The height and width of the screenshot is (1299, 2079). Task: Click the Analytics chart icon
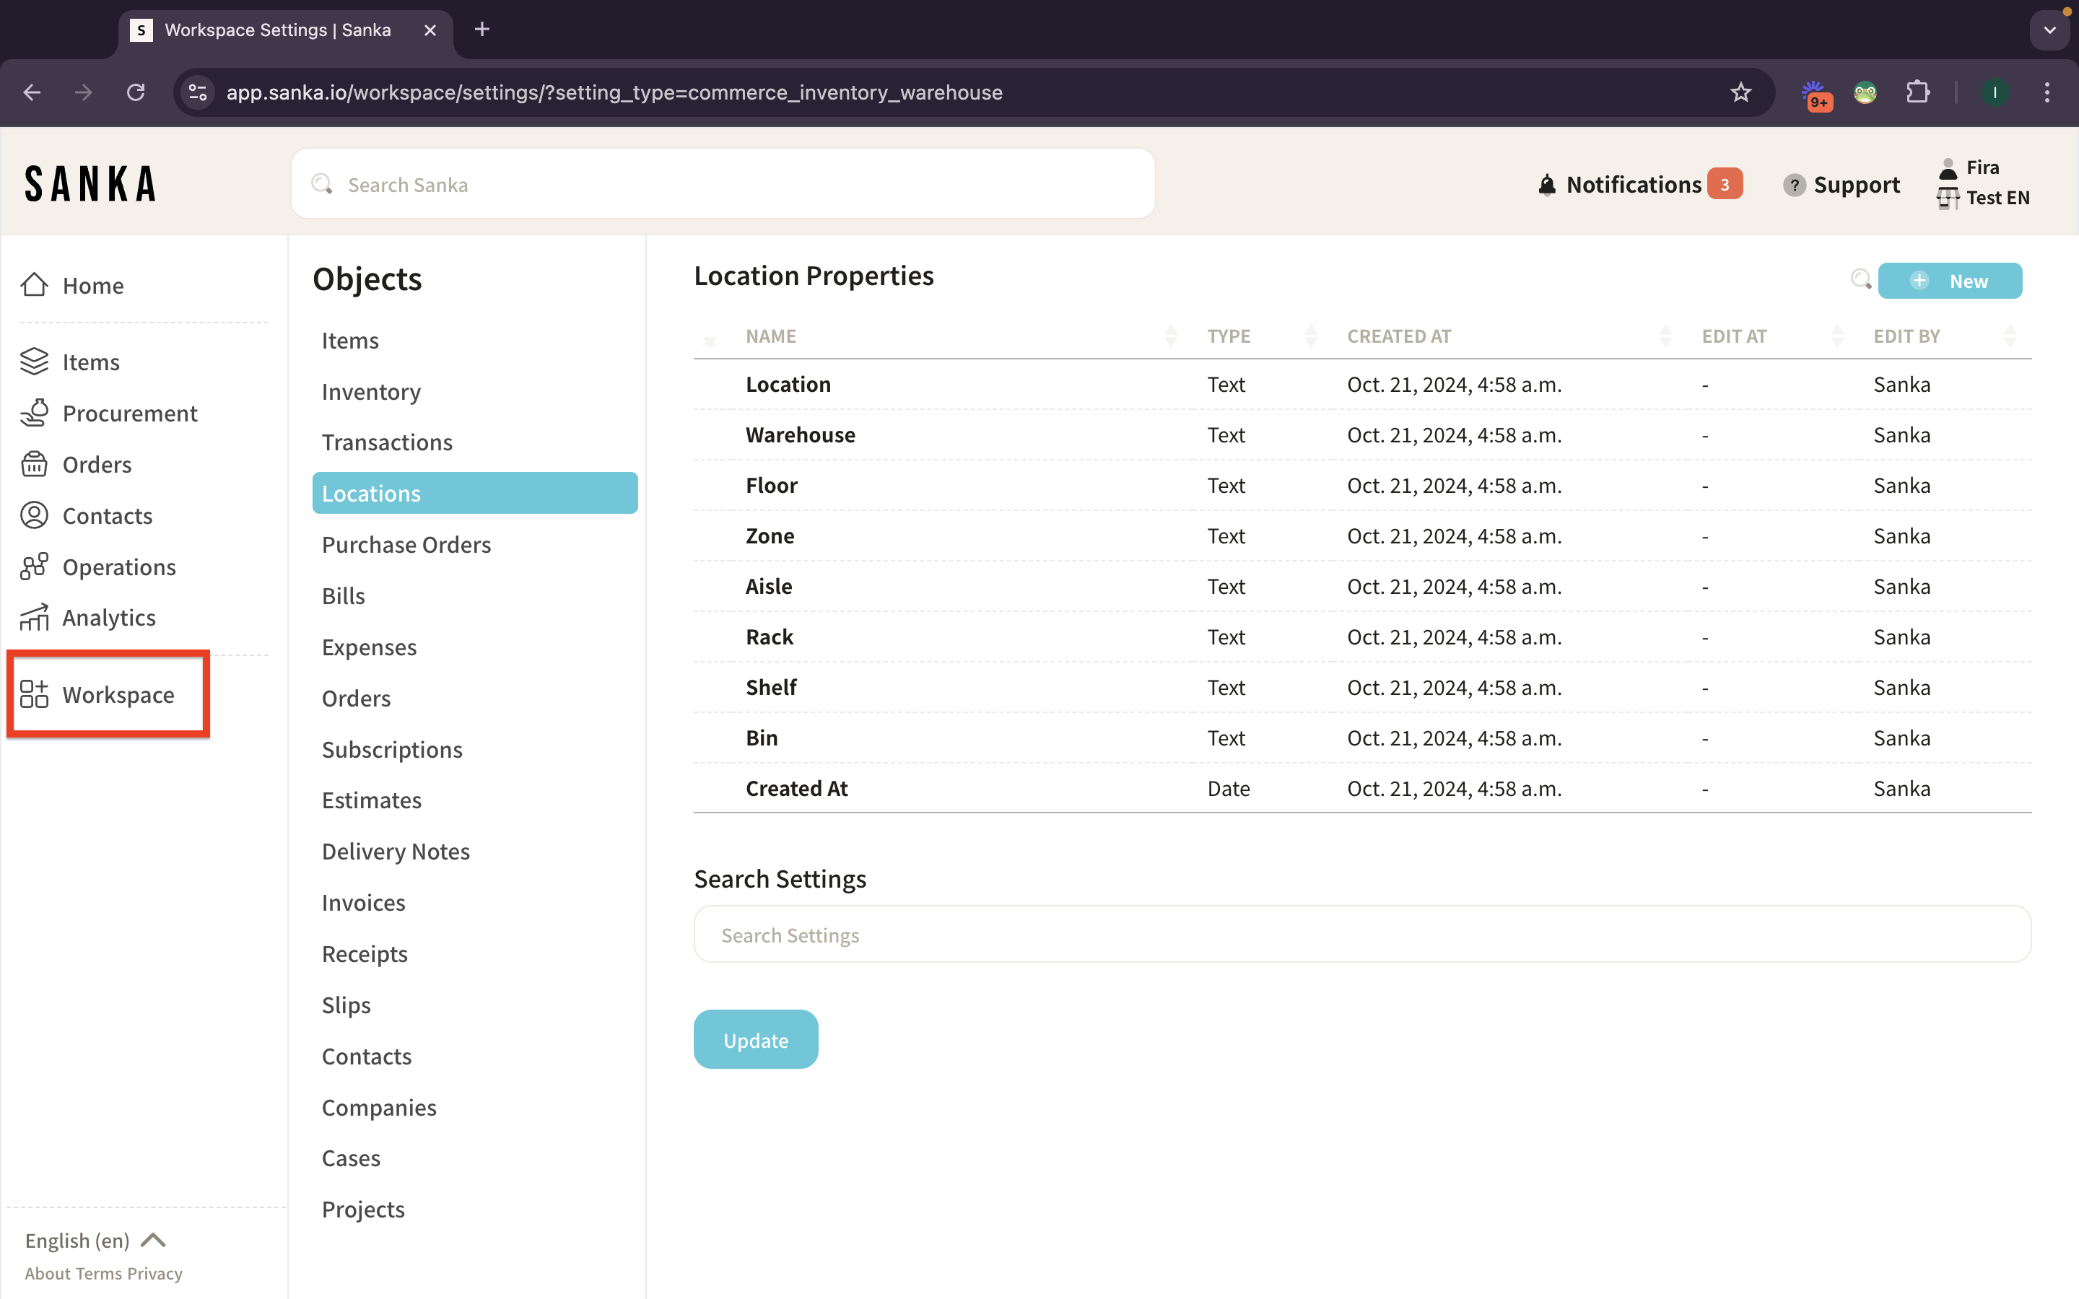35,618
